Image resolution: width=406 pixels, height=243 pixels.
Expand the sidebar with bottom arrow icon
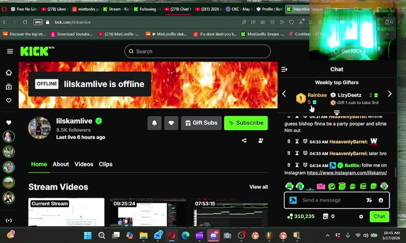point(9,220)
